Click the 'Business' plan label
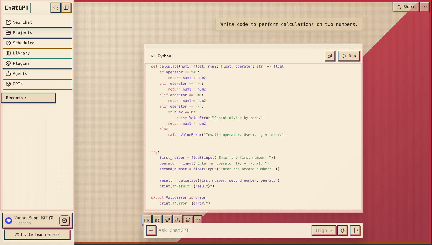 pyautogui.click(x=22, y=223)
